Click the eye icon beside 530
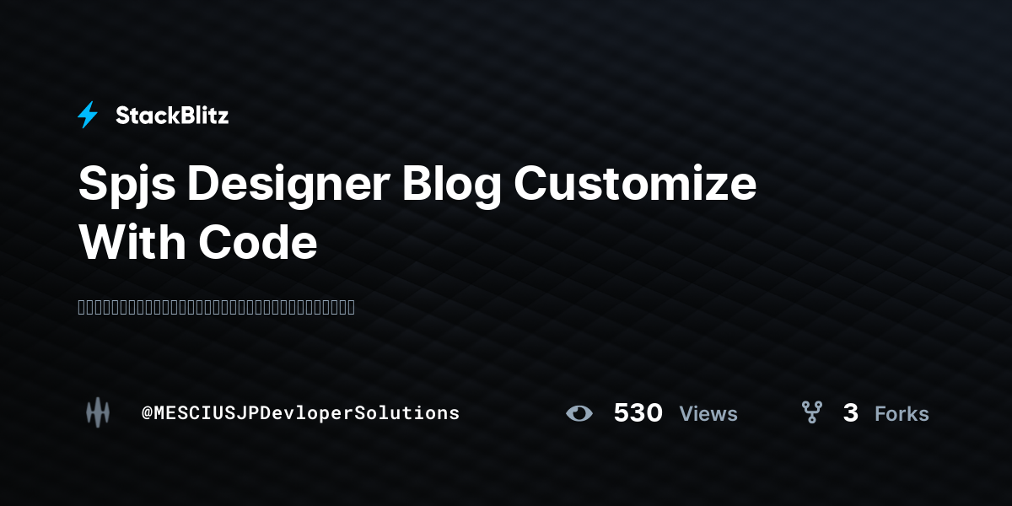This screenshot has height=506, width=1012. [x=579, y=413]
